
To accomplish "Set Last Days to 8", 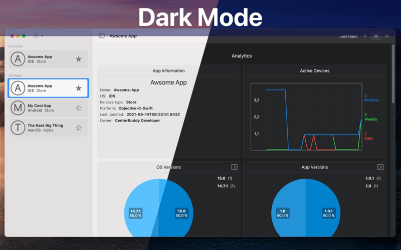I will 365,36.
